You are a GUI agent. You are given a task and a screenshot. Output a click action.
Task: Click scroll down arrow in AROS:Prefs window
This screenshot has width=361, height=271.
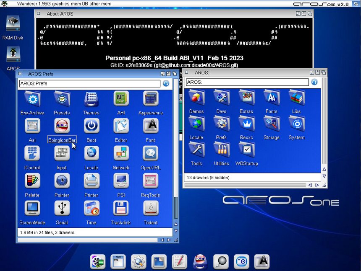pos(176,231)
